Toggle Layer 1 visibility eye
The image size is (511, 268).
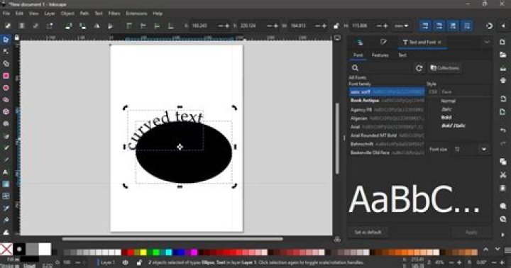coord(126,262)
